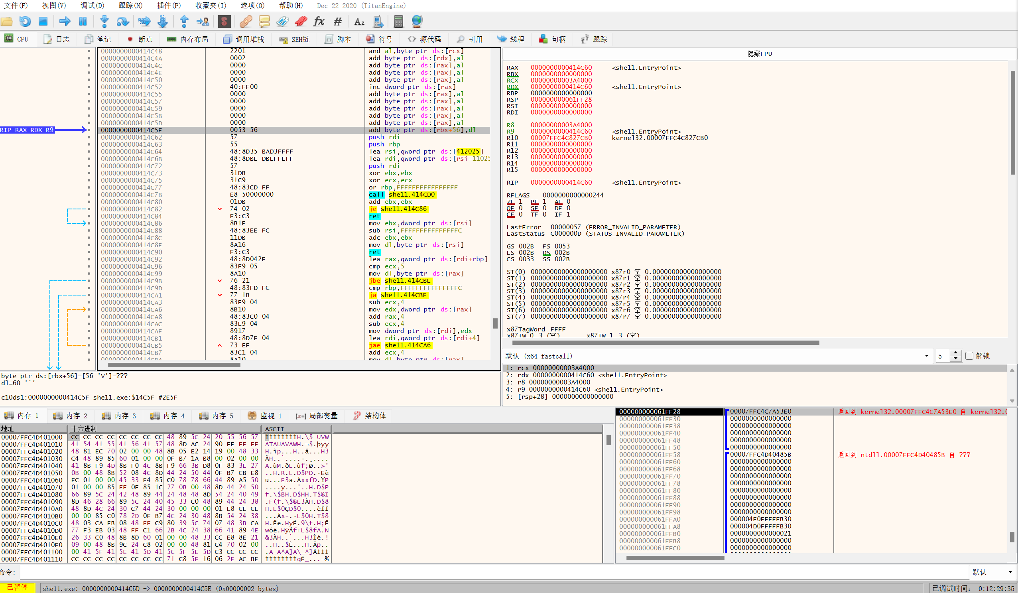Find strings with the Az icon
This screenshot has height=593, width=1018.
359,22
